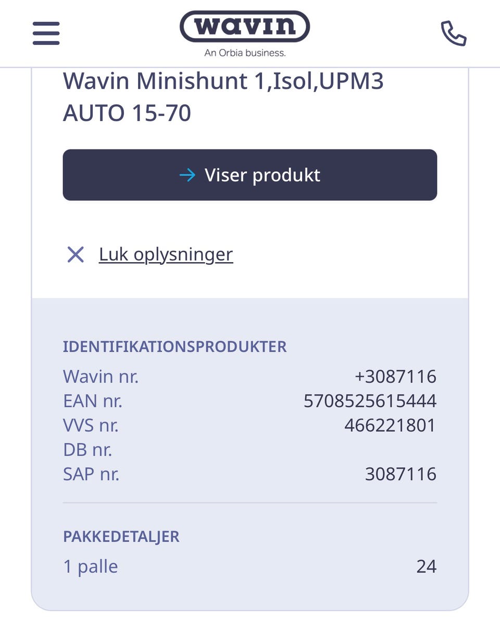Click the SAP nr. label
This screenshot has width=500, height=618.
coord(91,474)
